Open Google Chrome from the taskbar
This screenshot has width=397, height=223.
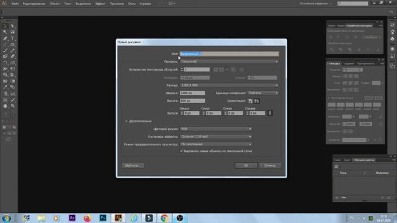[x=164, y=218]
